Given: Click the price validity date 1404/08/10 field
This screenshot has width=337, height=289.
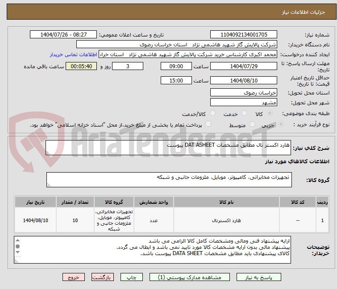Looking at the screenshot, I should pyautogui.click(x=244, y=80).
